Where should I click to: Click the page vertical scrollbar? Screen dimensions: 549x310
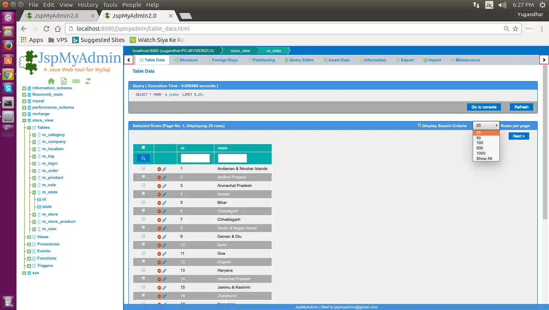(545, 142)
